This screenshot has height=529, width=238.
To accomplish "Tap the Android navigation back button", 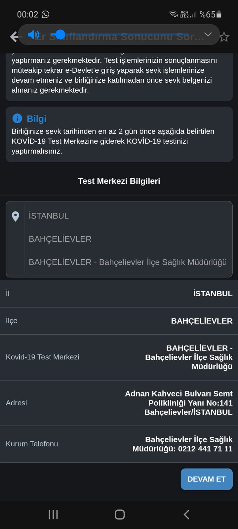I will coord(186,514).
